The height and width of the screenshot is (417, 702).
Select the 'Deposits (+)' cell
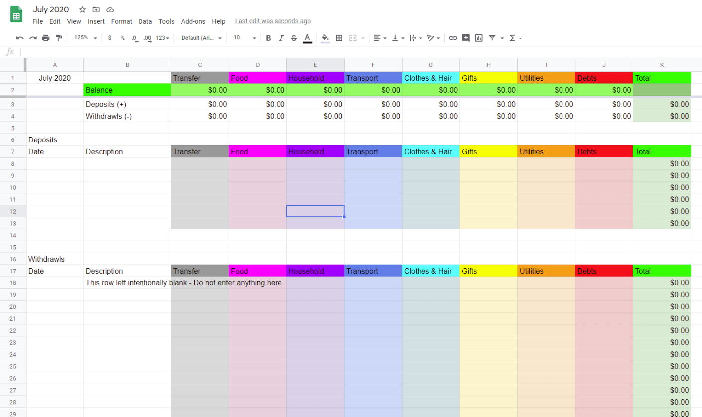tap(128, 104)
